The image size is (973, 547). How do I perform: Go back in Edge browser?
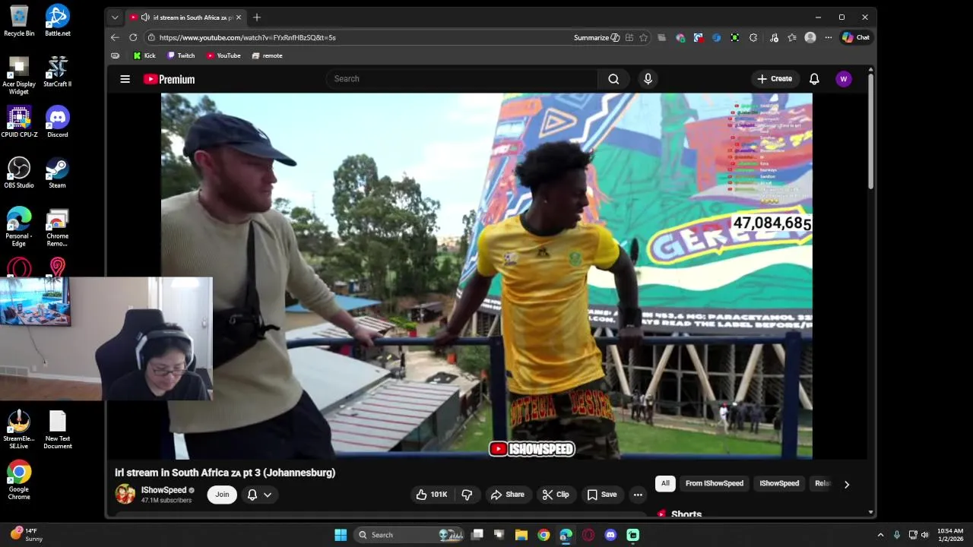click(x=115, y=37)
